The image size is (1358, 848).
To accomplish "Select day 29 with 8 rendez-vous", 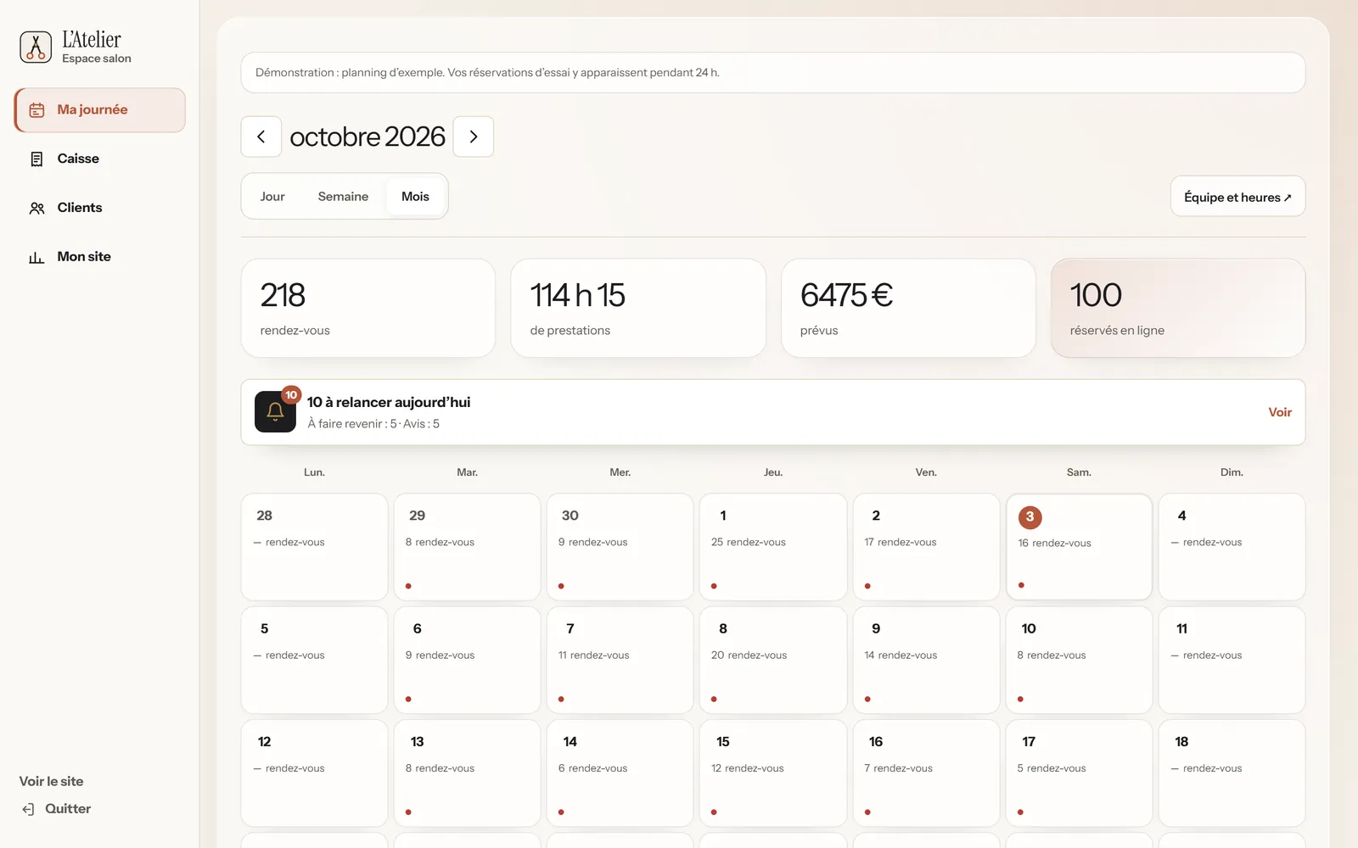I will tap(467, 547).
